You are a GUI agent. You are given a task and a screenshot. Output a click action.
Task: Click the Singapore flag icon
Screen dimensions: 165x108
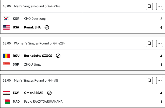[x=6, y=64]
